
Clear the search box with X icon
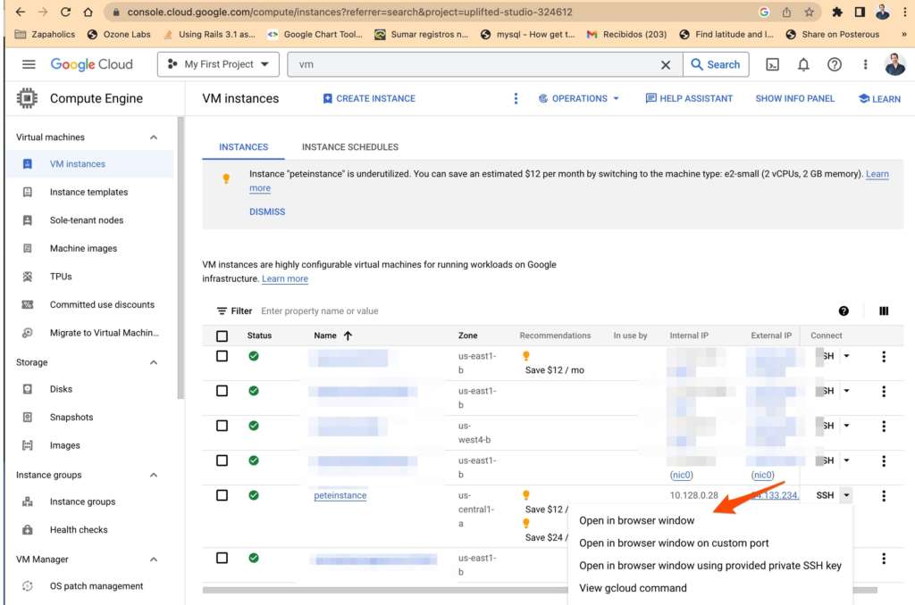click(x=665, y=64)
